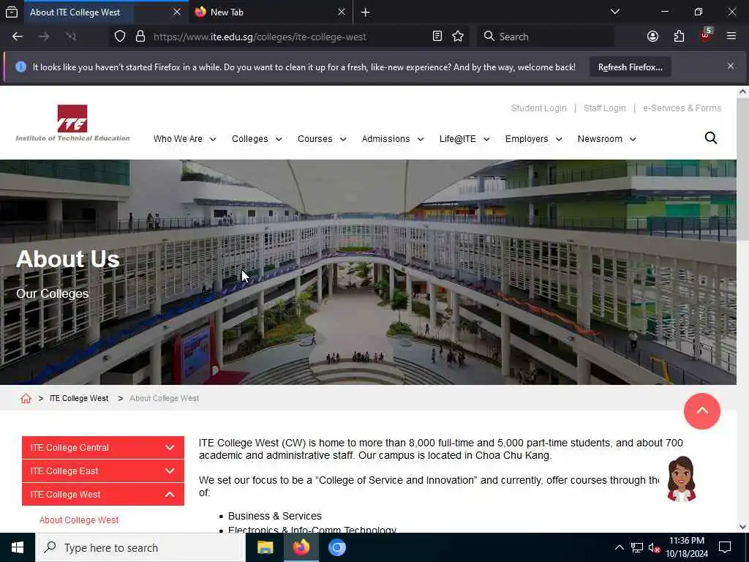Expand the Colleges menu
Screen dimensions: 749x562
point(257,138)
